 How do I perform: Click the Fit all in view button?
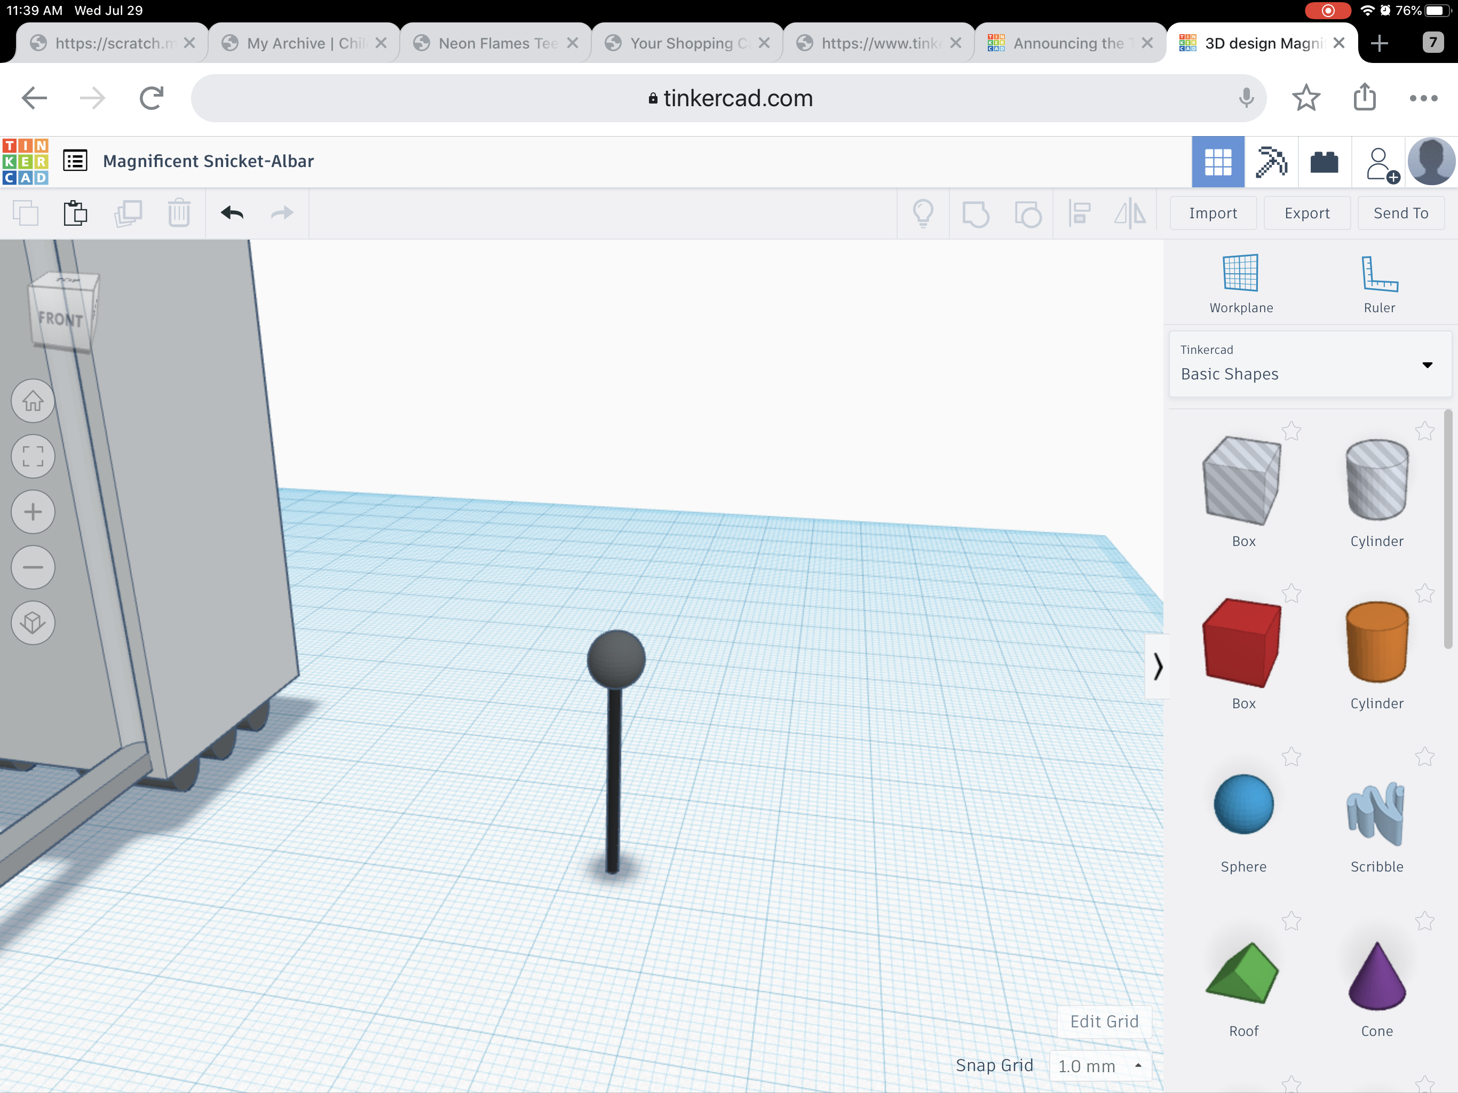click(33, 456)
